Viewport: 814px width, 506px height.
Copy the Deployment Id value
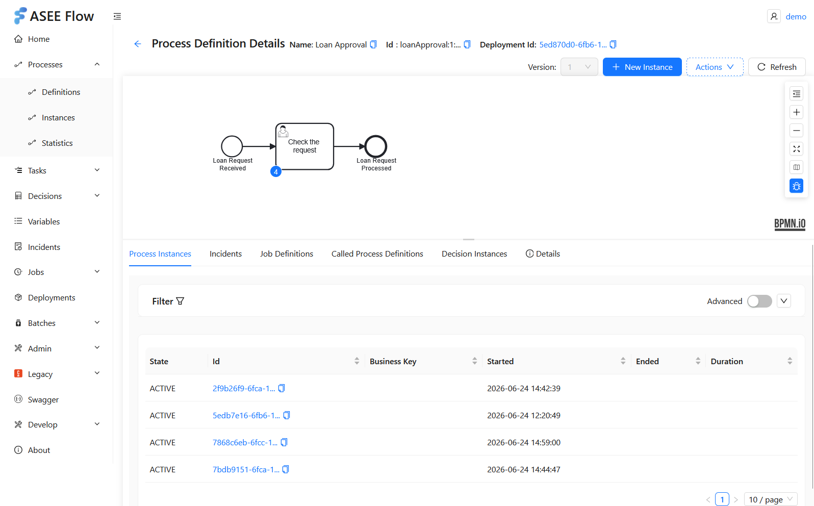click(x=613, y=44)
